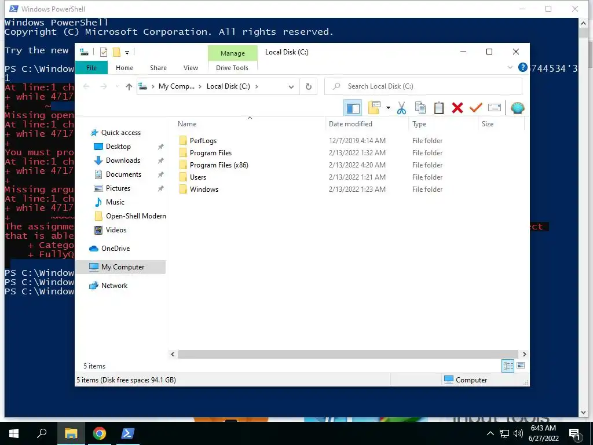This screenshot has width=593, height=445.
Task: Click taskbar Search magnifier icon
Action: pyautogui.click(x=42, y=433)
